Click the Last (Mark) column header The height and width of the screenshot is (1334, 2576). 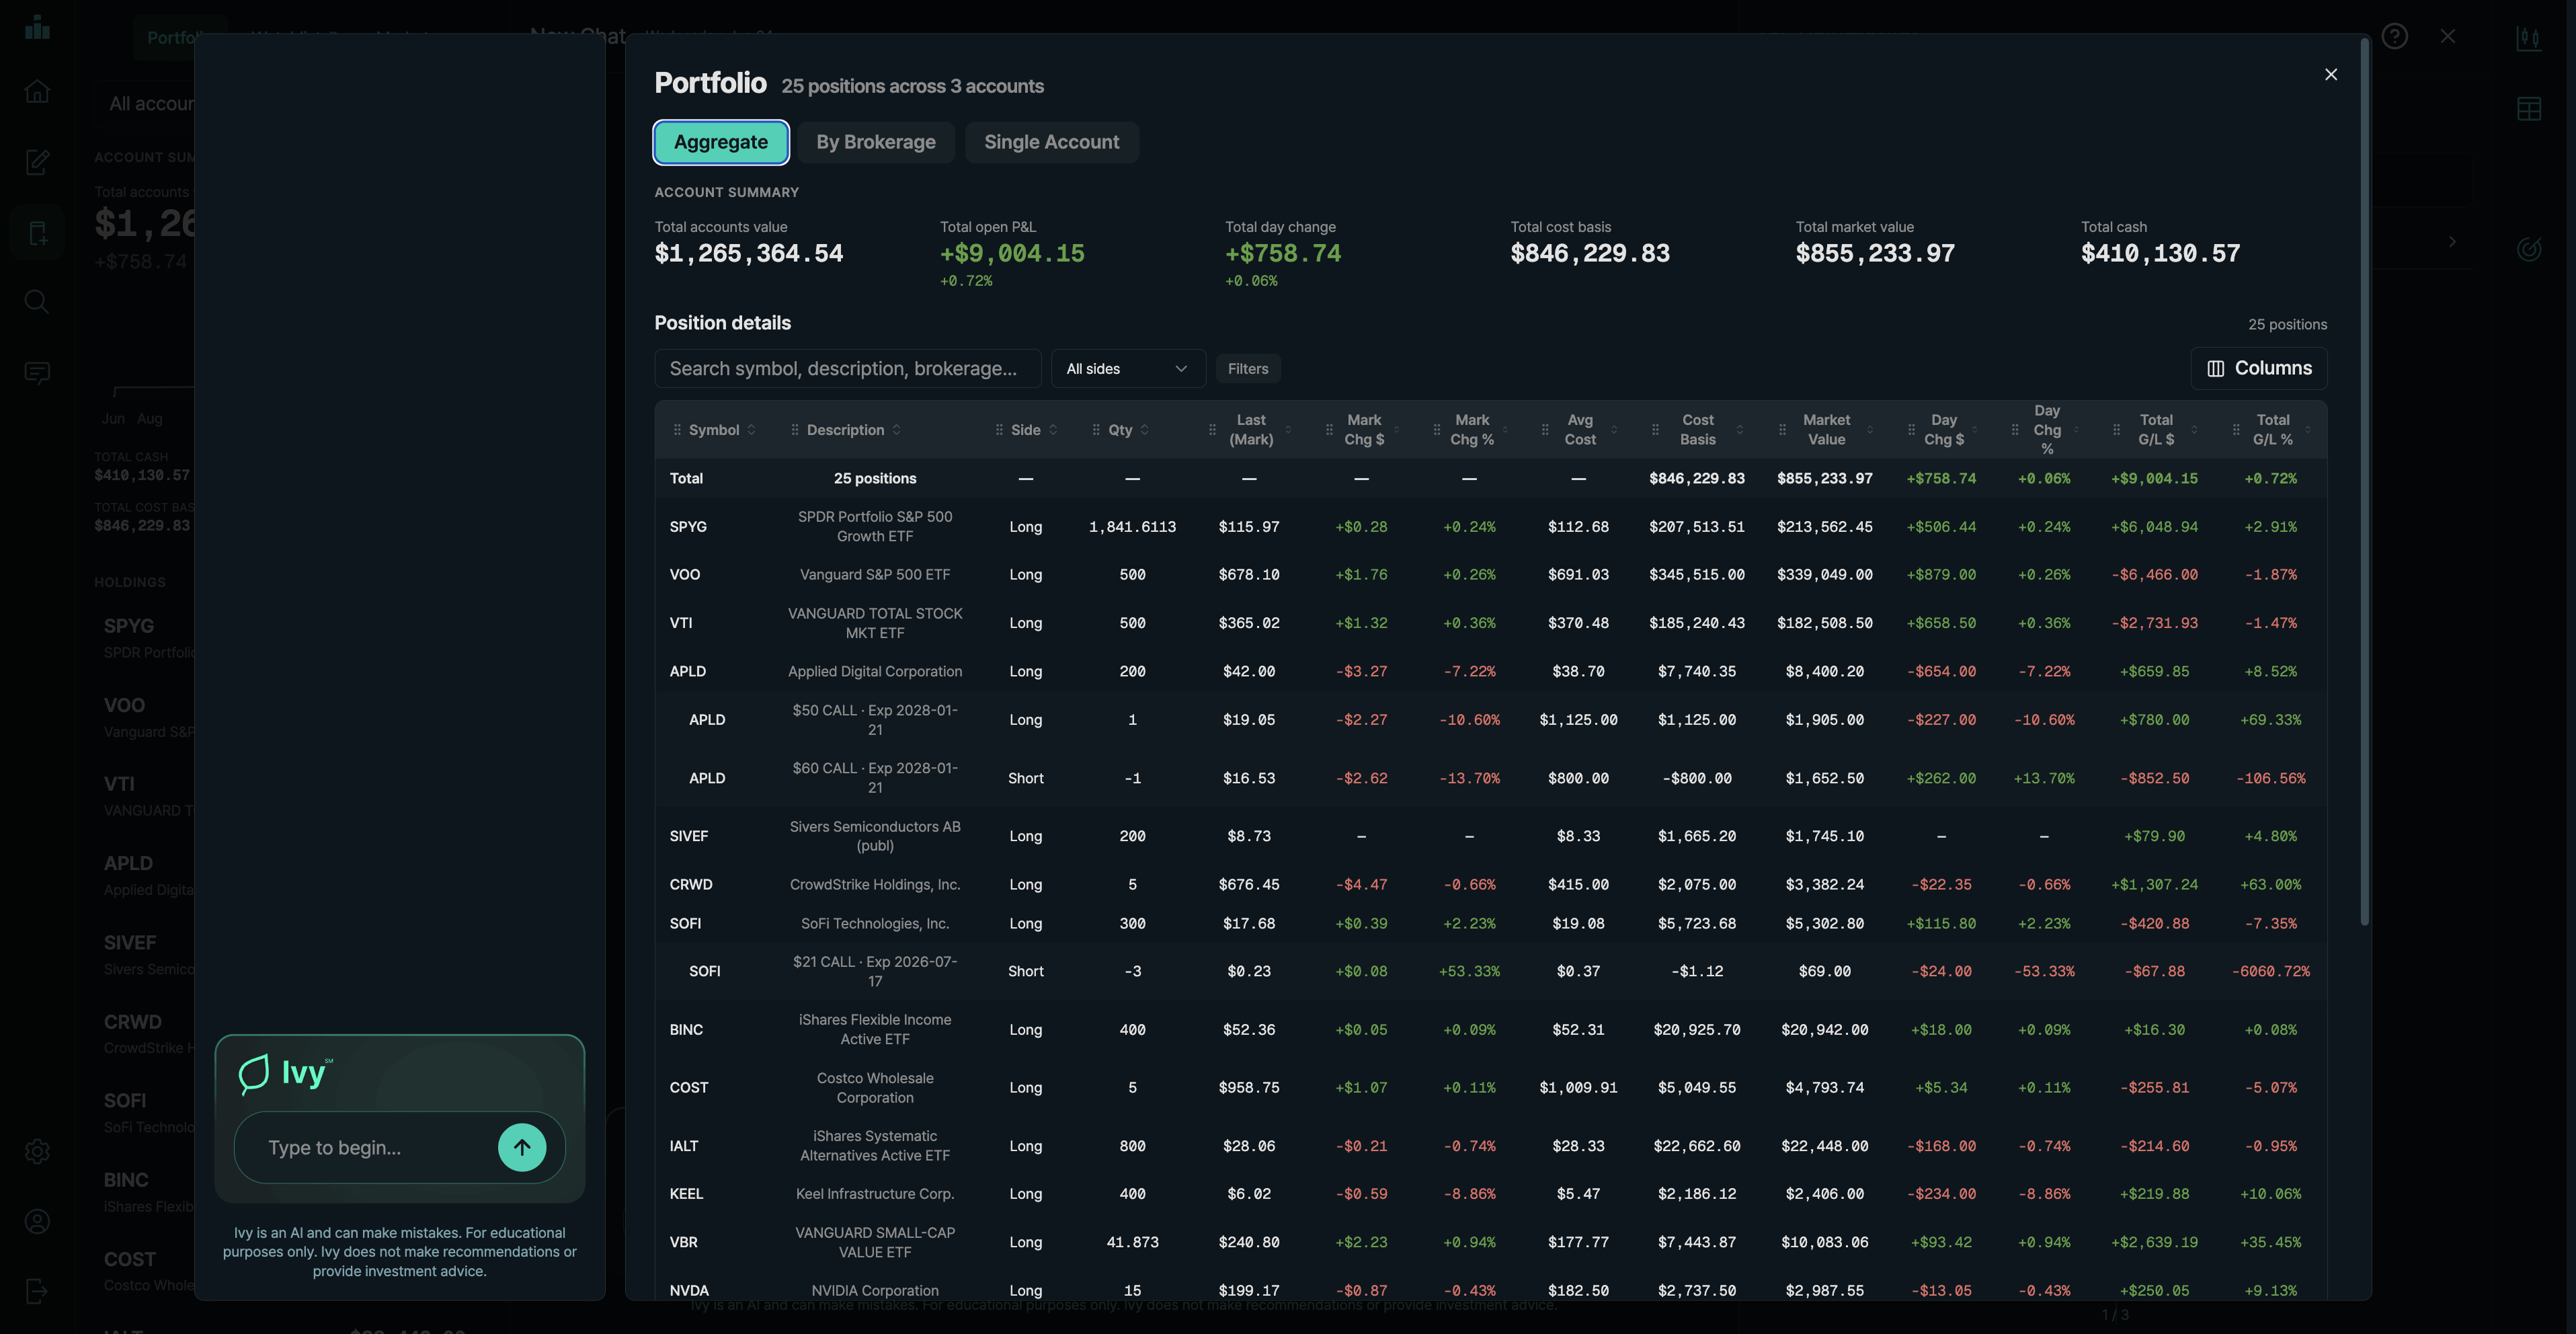click(x=1251, y=430)
